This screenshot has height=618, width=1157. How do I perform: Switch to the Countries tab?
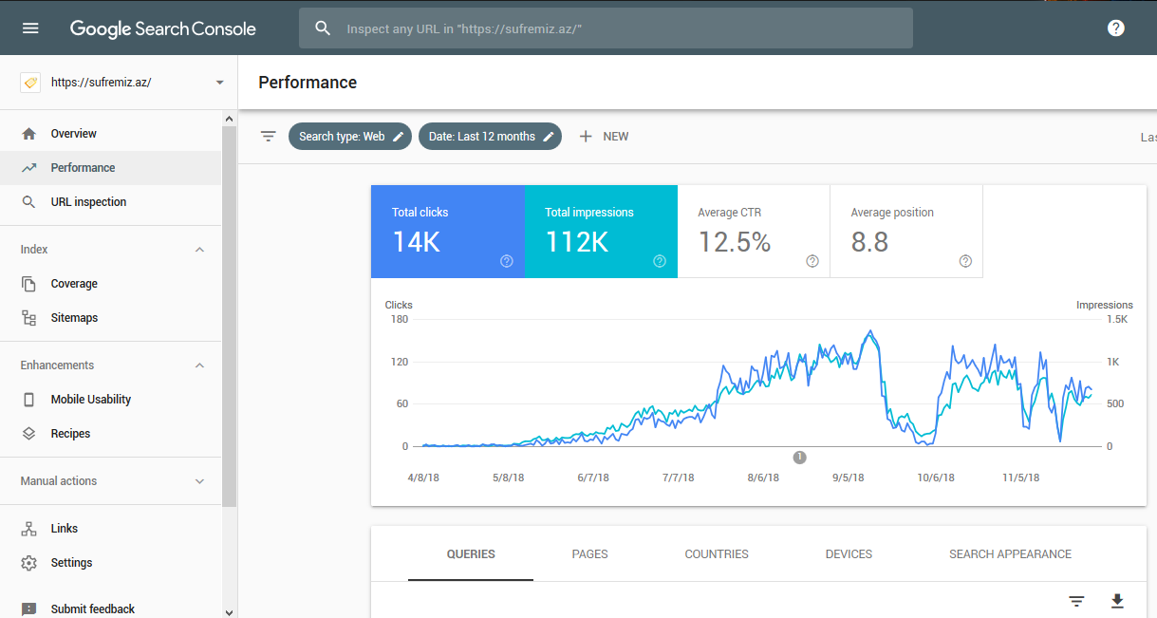click(717, 554)
